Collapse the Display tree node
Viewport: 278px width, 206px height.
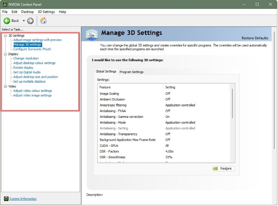point(5,54)
